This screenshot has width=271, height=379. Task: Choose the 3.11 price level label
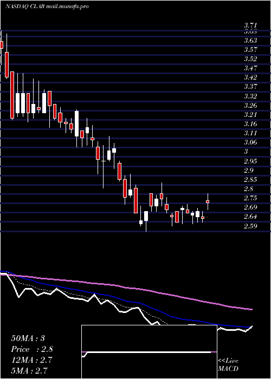(x=250, y=133)
